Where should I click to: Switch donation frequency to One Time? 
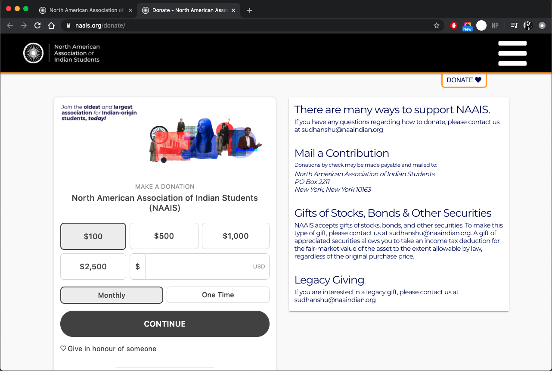(x=218, y=295)
